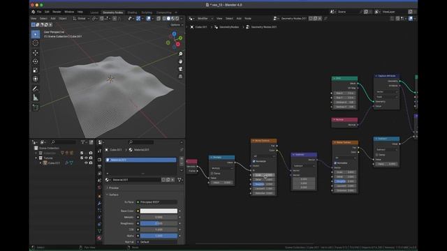Open the Object menu in 3D viewport
447x251 pixels.
coord(63,19)
